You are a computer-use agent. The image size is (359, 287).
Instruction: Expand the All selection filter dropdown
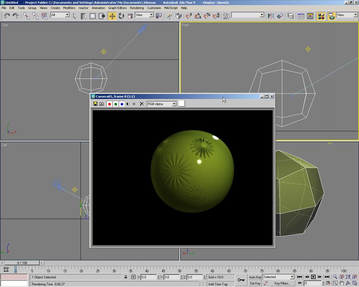click(x=67, y=15)
